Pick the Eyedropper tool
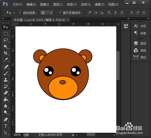 tap(6, 60)
